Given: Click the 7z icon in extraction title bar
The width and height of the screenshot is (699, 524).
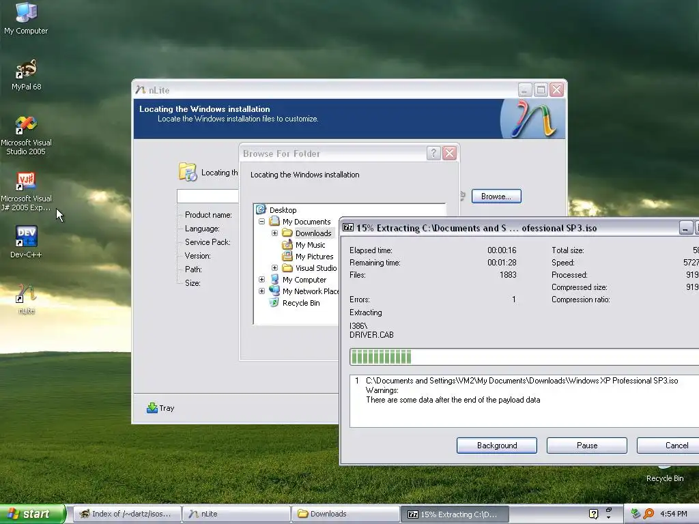Looking at the screenshot, I should 347,228.
